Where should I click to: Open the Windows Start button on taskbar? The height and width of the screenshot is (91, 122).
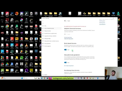point(22,78)
